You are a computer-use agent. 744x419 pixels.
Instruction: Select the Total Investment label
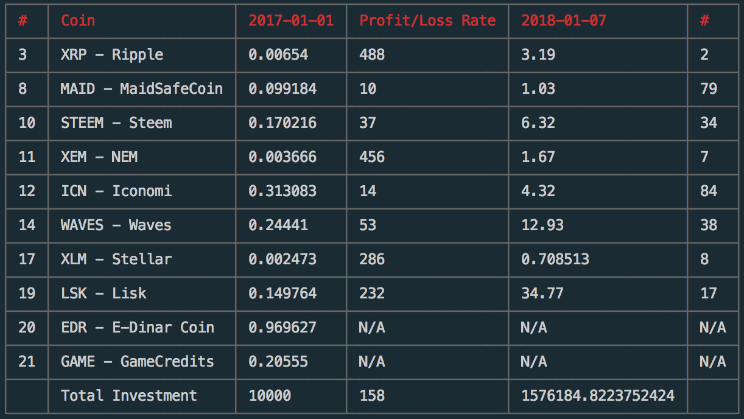tap(129, 396)
